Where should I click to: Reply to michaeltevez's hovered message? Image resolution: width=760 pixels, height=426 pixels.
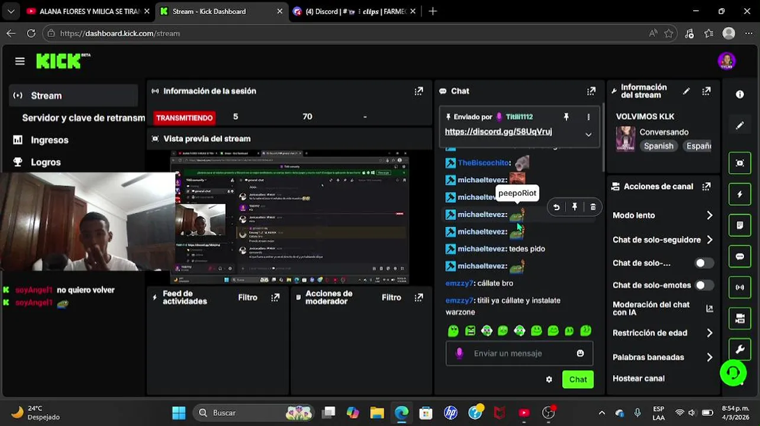[556, 207]
